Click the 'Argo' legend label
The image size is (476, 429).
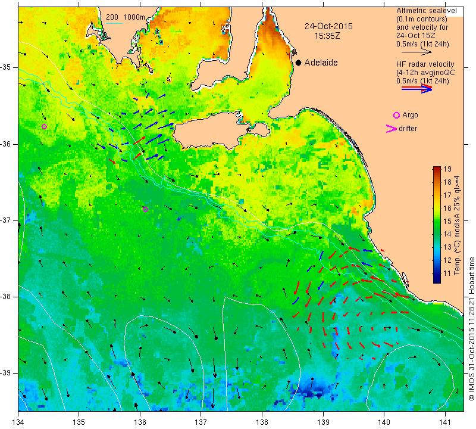click(410, 115)
